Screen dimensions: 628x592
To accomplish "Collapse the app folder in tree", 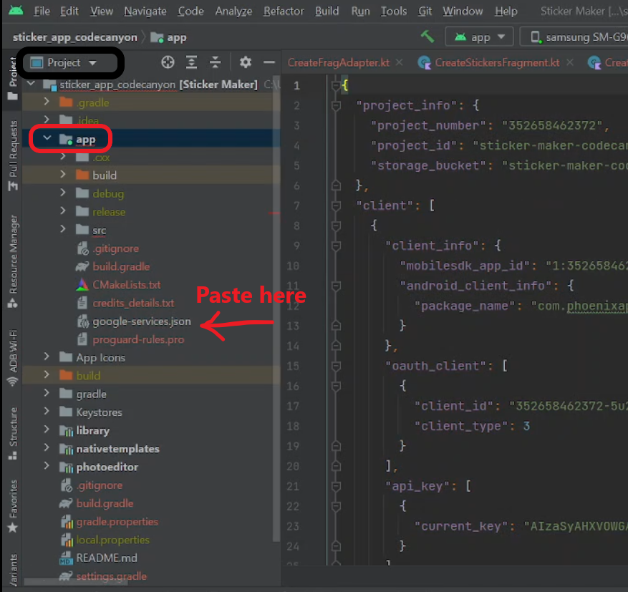I will tap(47, 139).
